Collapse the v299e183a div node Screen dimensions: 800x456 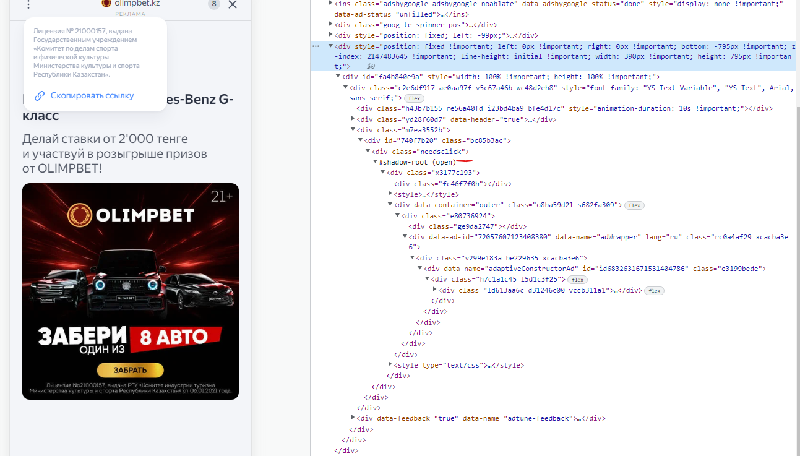click(x=412, y=258)
